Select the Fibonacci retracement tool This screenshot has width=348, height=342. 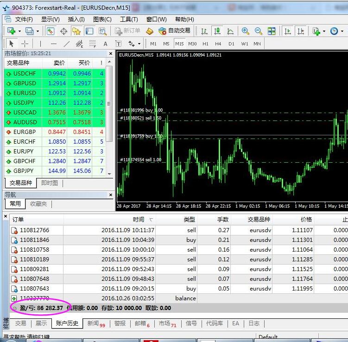(x=92, y=44)
